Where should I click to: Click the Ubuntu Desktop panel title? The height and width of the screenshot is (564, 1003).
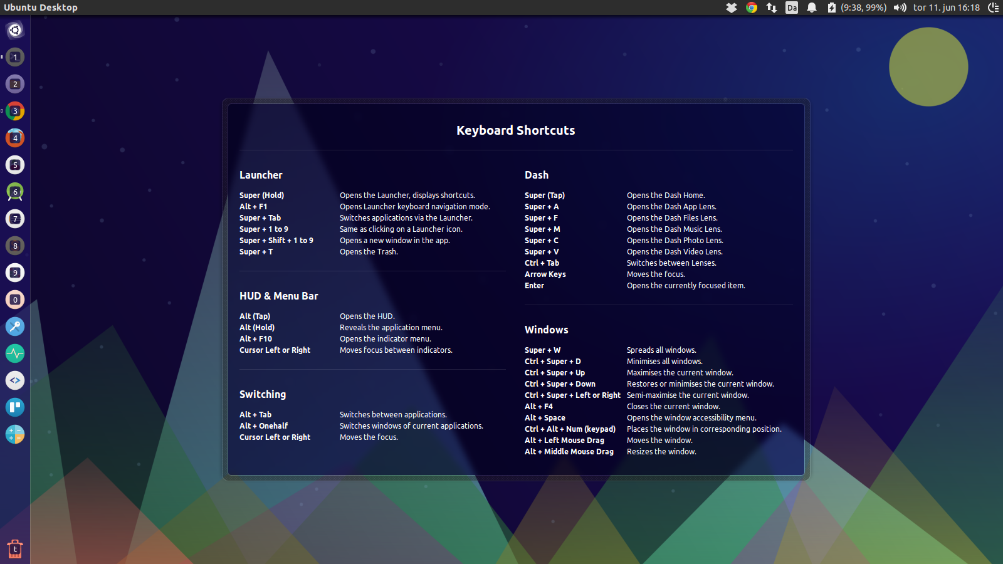(x=41, y=8)
